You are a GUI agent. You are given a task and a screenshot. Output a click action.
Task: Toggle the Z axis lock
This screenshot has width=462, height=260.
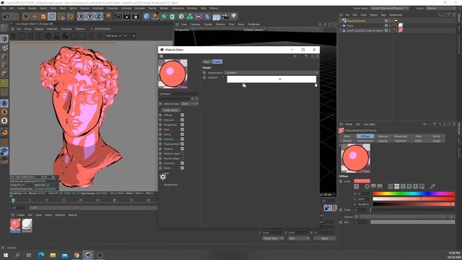pos(98,17)
